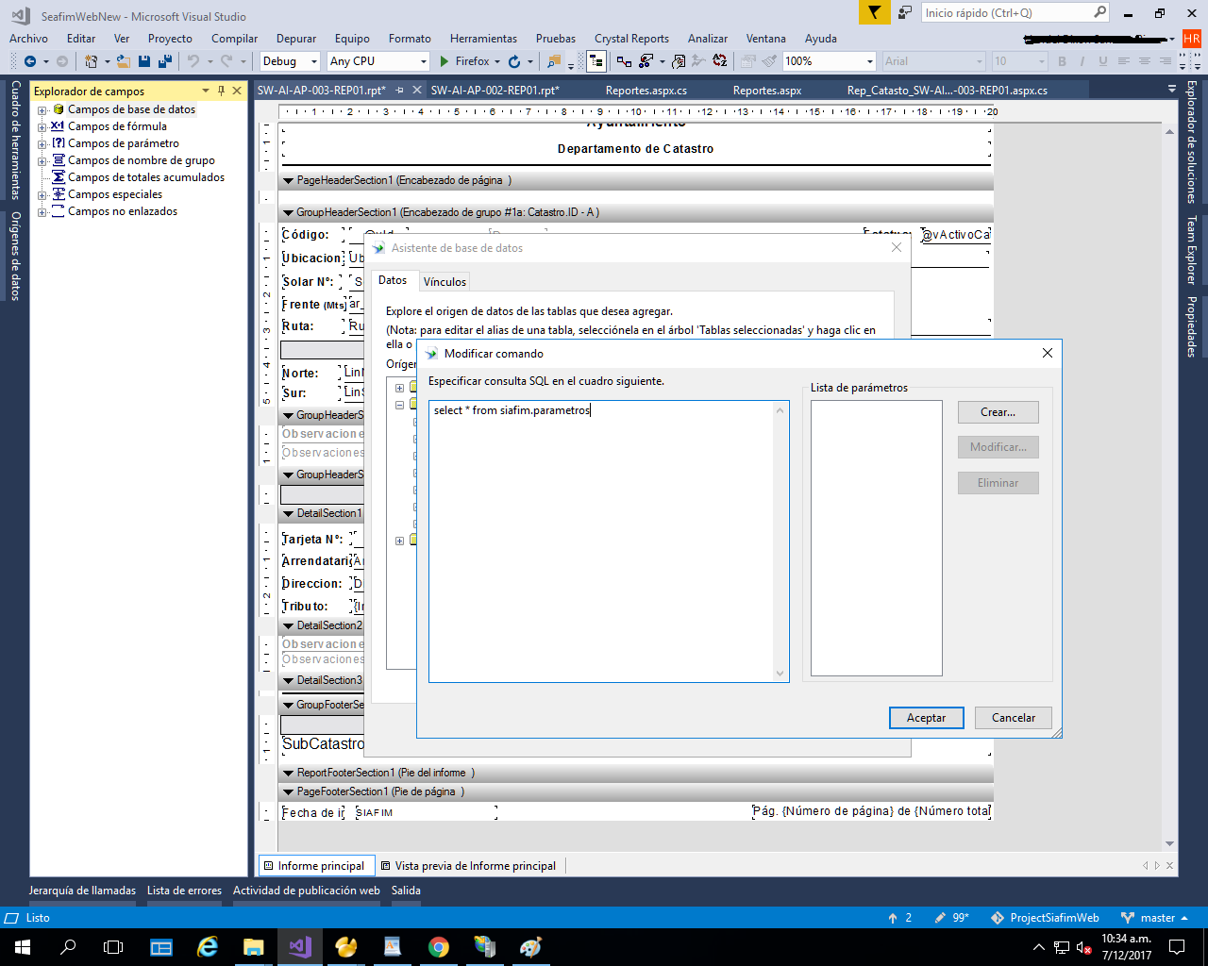Click the Italic formatting button
Viewport: 1208px width, 966px height.
coord(1082,61)
